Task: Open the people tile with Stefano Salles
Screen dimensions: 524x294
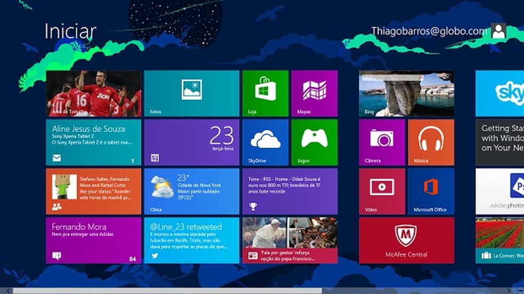Action: [x=93, y=191]
